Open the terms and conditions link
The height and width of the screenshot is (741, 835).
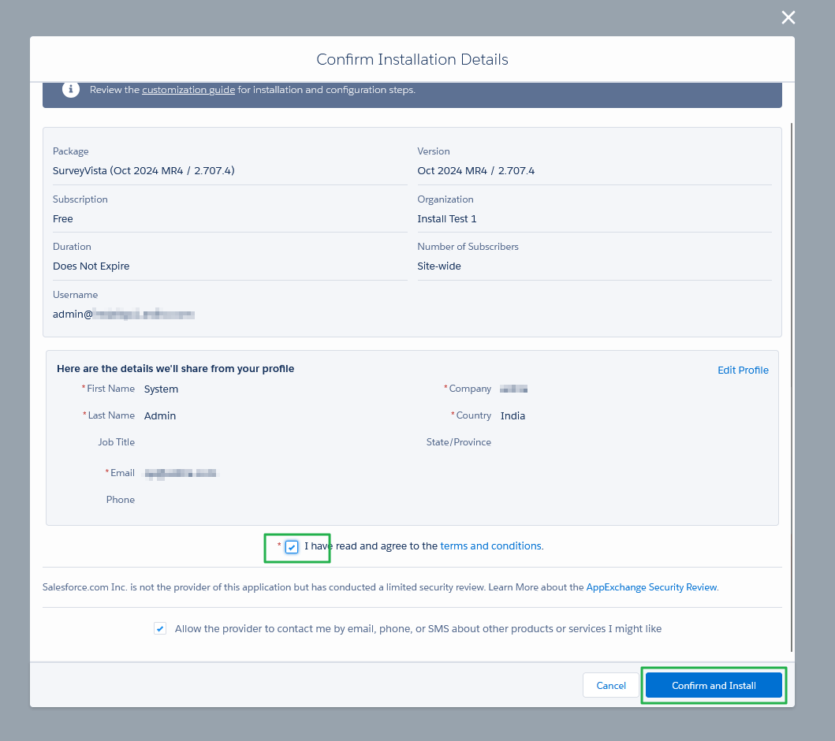click(x=490, y=546)
